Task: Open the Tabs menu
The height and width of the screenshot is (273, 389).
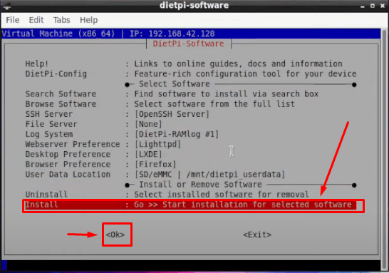Action: click(61, 20)
